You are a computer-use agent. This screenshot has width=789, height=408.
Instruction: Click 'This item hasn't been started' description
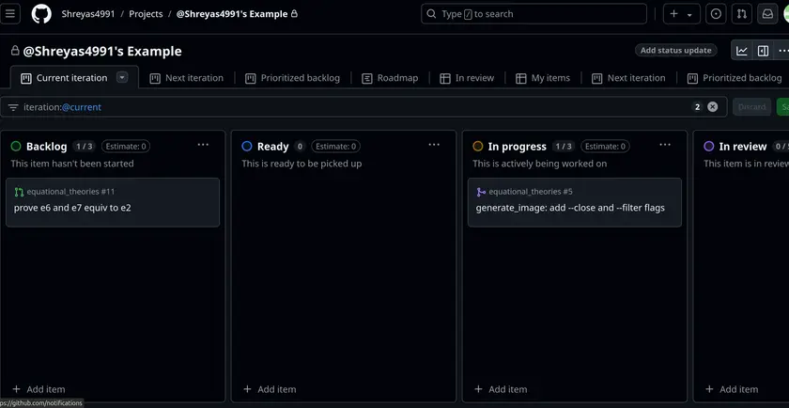72,164
